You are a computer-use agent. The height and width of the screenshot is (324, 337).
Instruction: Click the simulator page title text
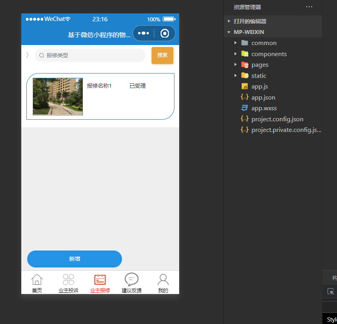point(99,35)
